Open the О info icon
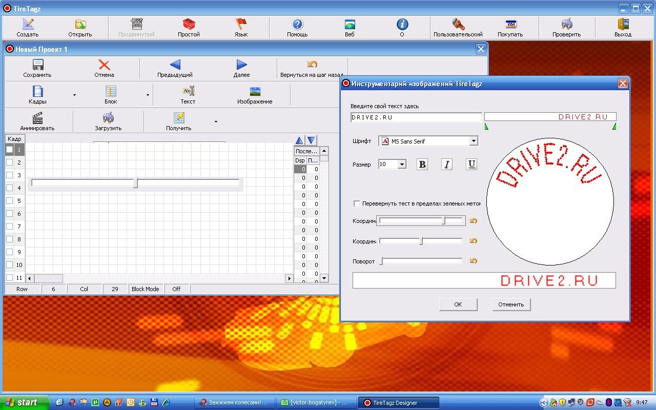The image size is (656, 410). (x=402, y=24)
